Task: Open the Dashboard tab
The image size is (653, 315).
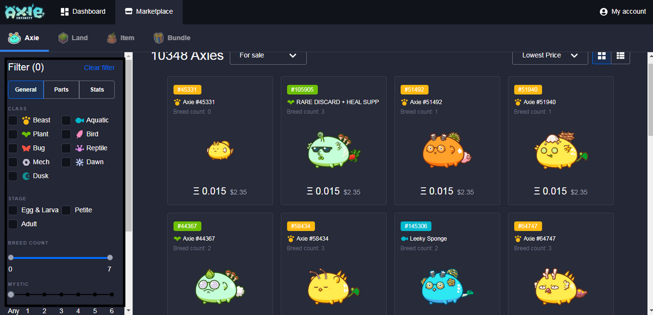Action: [x=83, y=12]
